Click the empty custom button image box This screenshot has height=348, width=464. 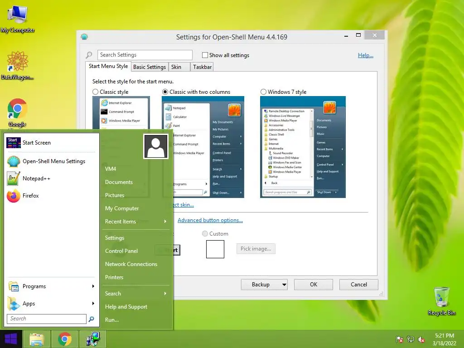215,249
